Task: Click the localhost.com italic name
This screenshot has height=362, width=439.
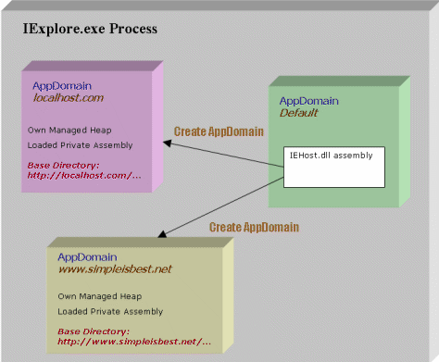Action: (69, 98)
